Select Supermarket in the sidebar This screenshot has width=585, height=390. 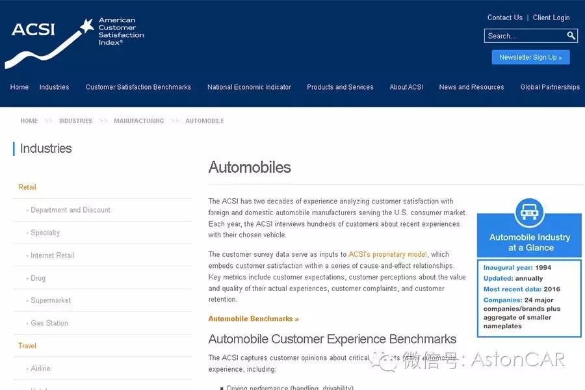click(50, 300)
